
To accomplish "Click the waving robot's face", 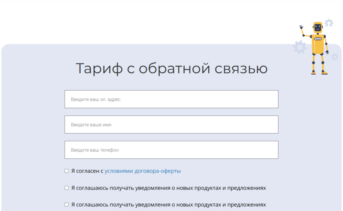I will click(318, 28).
